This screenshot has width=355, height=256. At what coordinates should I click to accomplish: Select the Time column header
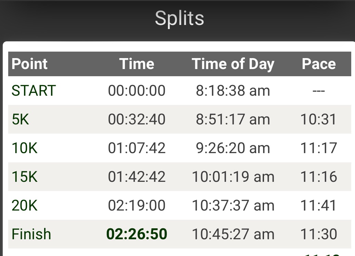click(136, 64)
